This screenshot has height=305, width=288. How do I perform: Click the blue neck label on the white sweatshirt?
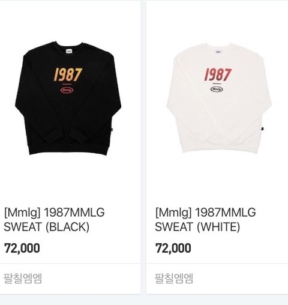click(x=218, y=52)
